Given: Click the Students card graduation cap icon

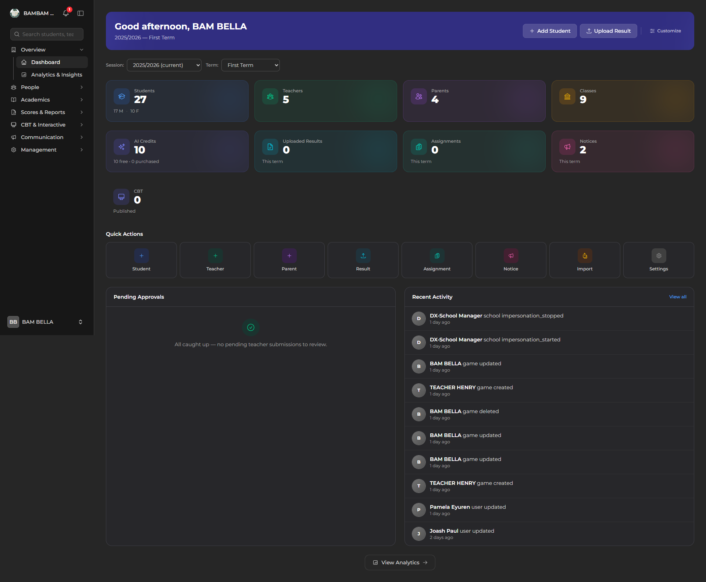Looking at the screenshot, I should pos(122,96).
